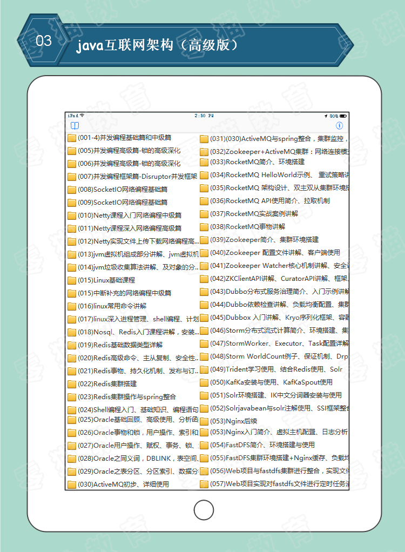Viewport: 405px width, 552px height.
Task: Open (055)FastDFS集群环境搭建+Nginx缓存
Action: click(279, 458)
